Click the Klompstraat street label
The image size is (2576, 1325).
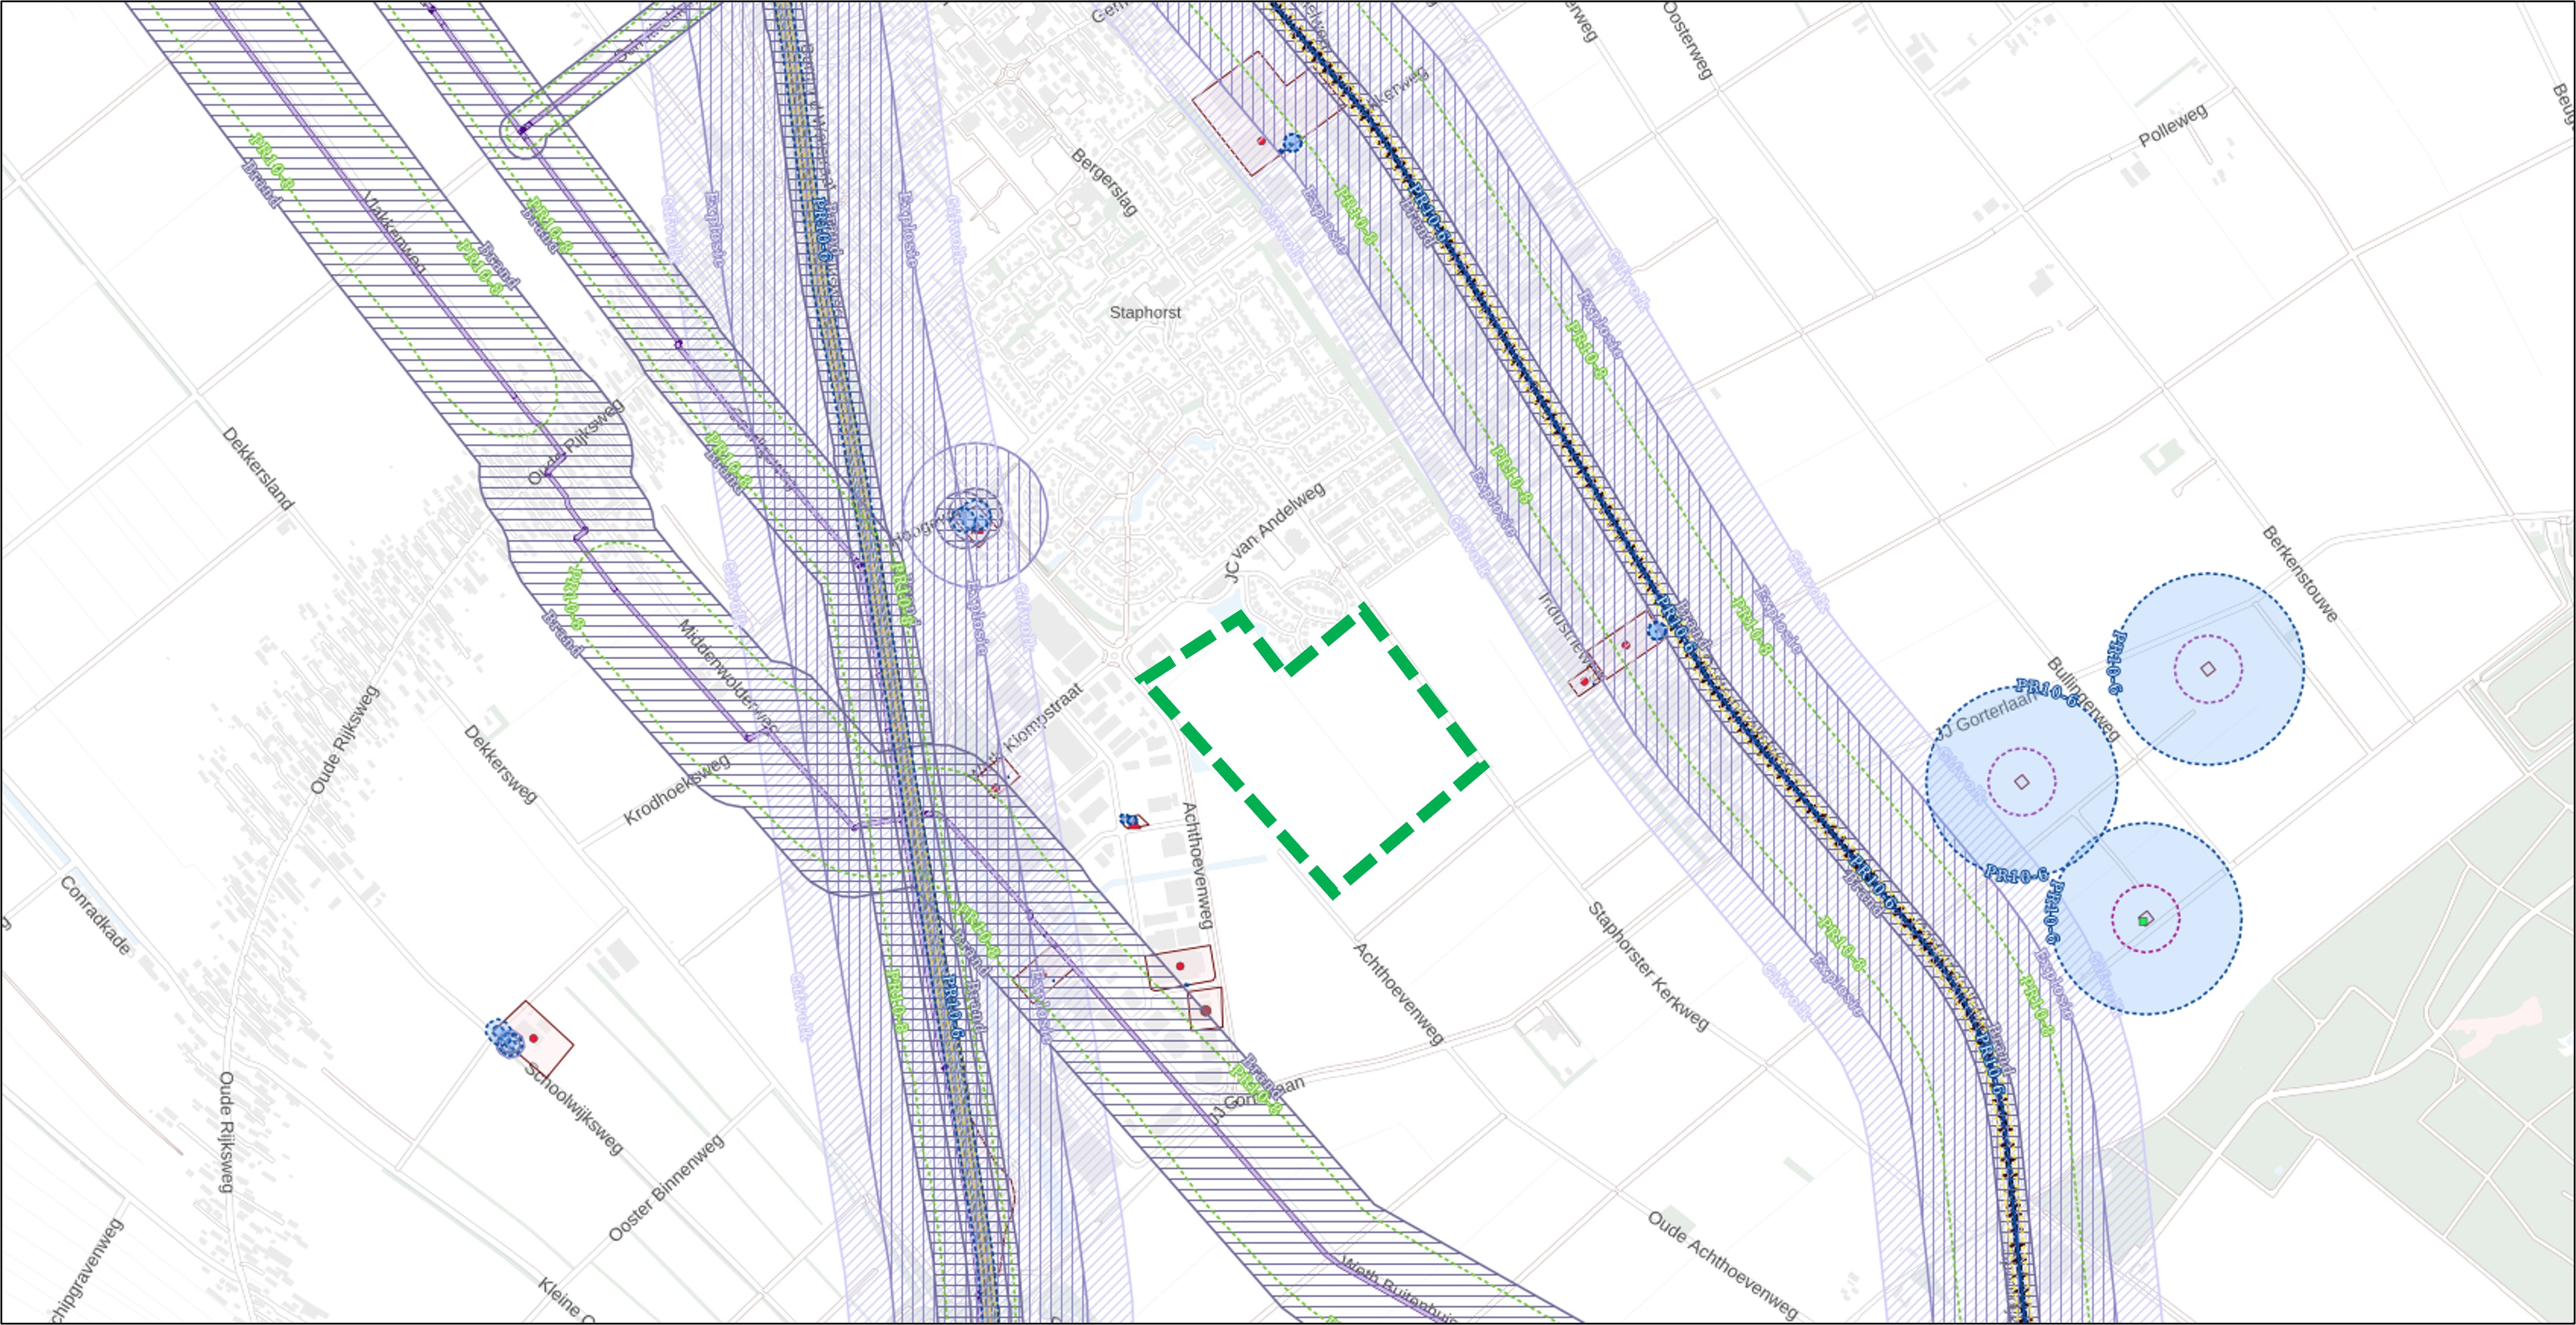[x=1043, y=718]
